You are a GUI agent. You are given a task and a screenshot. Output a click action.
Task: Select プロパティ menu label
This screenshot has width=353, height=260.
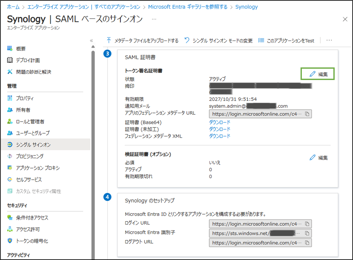point(25,98)
